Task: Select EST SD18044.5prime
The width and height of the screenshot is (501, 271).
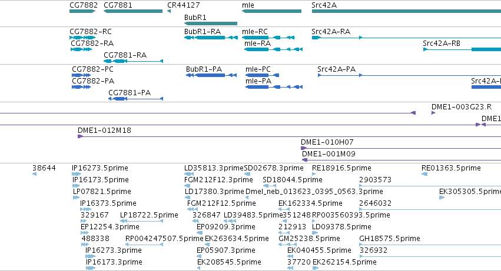Action: pyautogui.click(x=293, y=180)
